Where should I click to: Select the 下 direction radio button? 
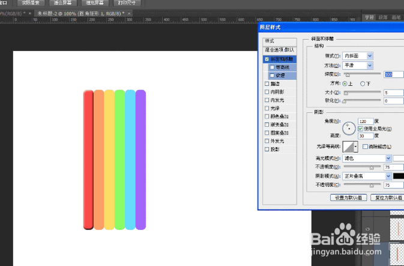click(x=363, y=84)
